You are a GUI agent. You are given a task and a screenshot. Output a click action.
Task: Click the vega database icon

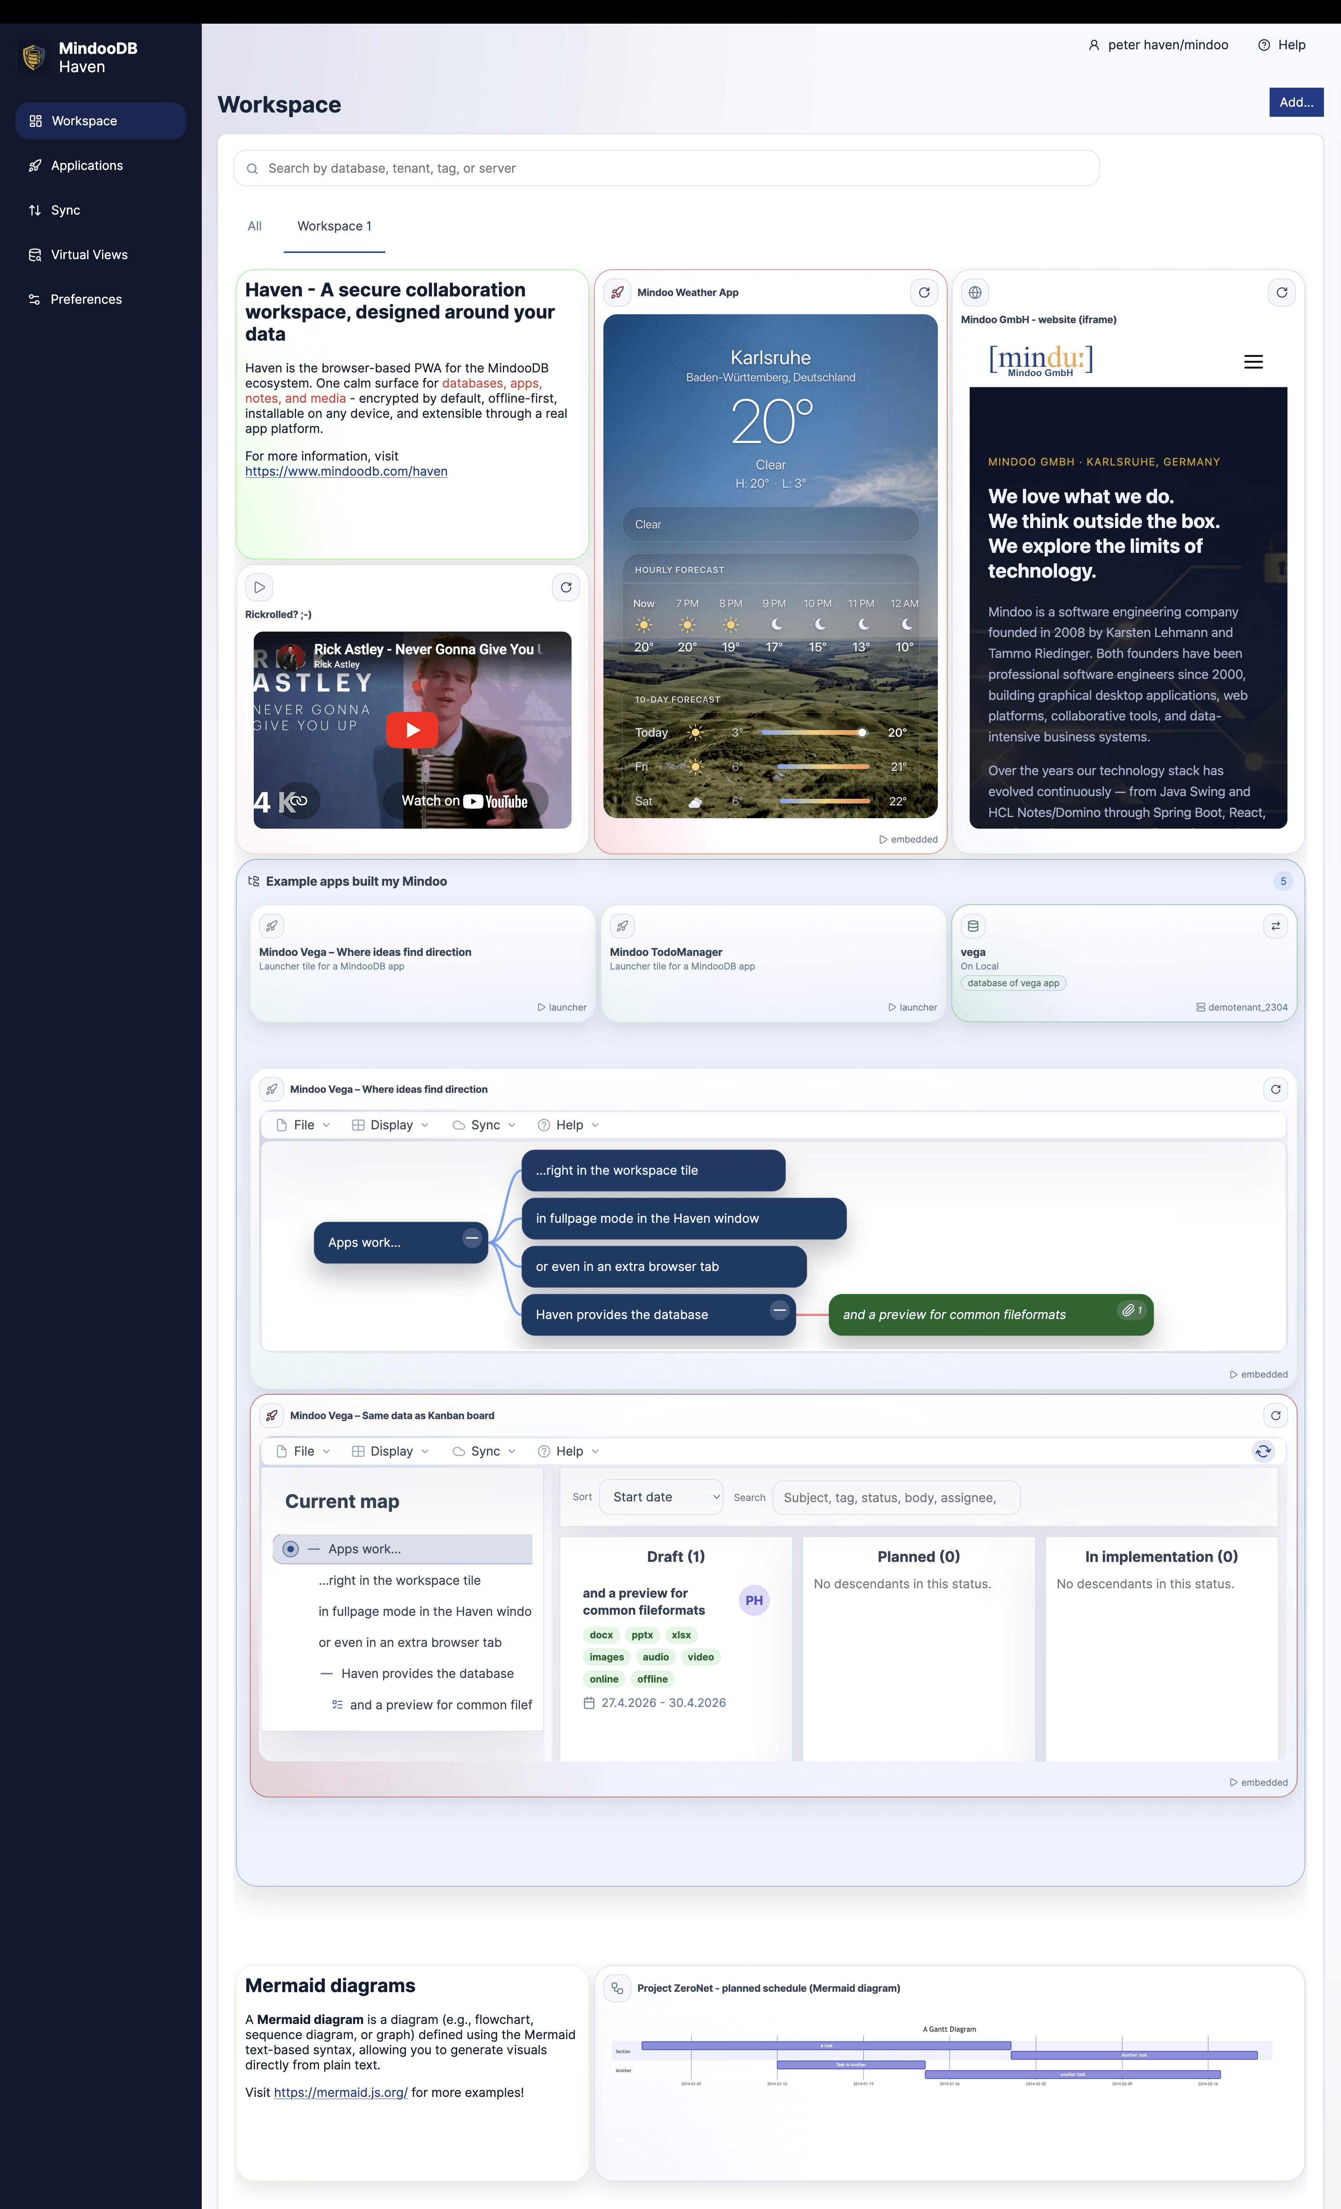pyautogui.click(x=973, y=926)
